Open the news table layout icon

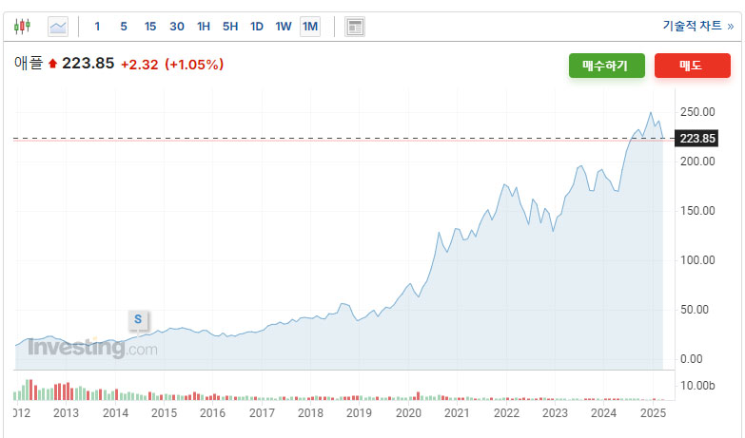pyautogui.click(x=355, y=27)
